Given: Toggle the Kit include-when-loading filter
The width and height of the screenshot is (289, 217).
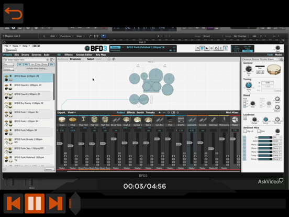Looking at the screenshot, I should pos(20,64).
